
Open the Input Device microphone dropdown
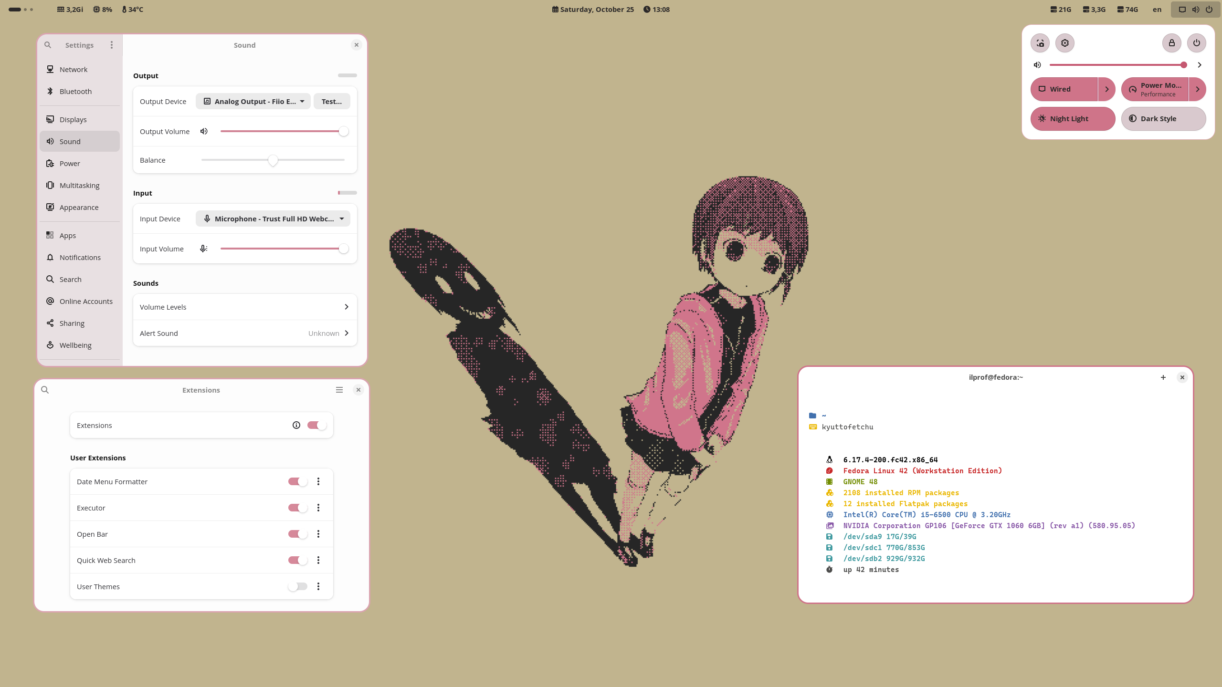point(273,219)
